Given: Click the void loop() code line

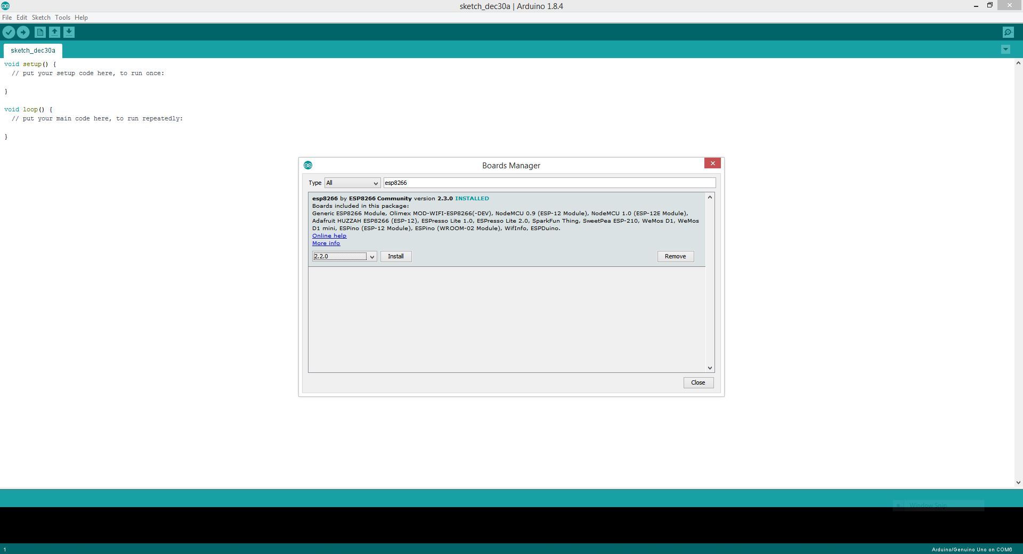Looking at the screenshot, I should click(x=28, y=109).
